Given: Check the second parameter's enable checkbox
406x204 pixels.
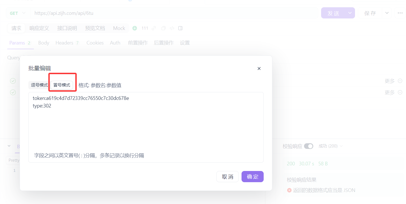Looking at the screenshot, I should 13,92.
